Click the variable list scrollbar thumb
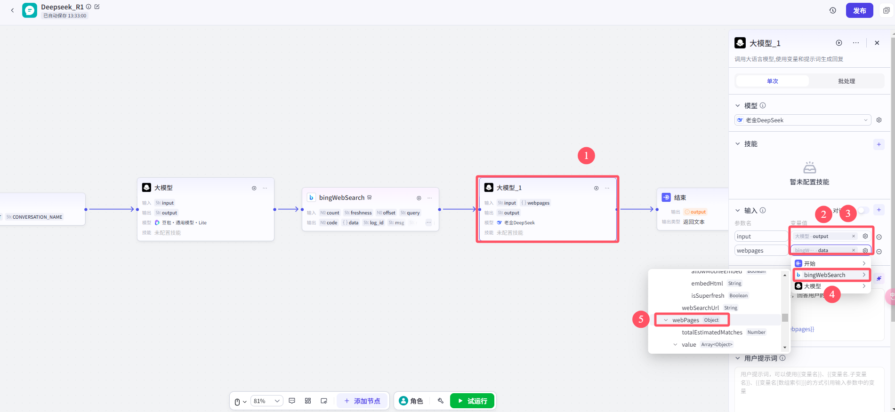Viewport: 895px width, 412px height. point(785,317)
